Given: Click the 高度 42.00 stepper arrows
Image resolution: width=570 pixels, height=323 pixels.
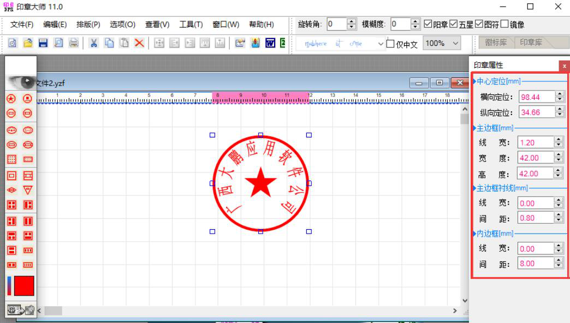Looking at the screenshot, I should coord(558,174).
